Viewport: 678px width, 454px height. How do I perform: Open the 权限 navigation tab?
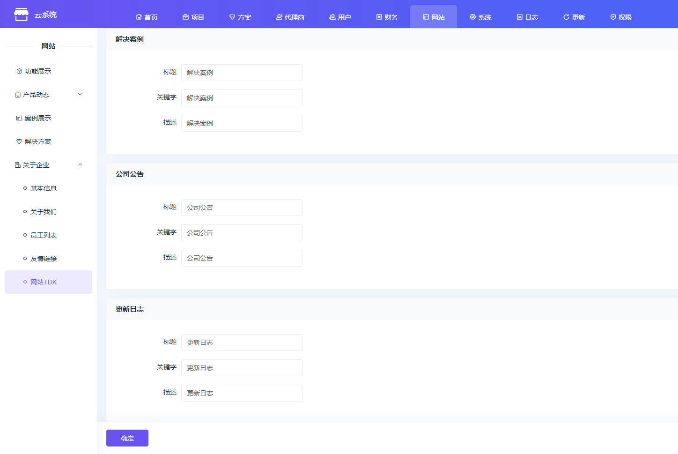[621, 17]
